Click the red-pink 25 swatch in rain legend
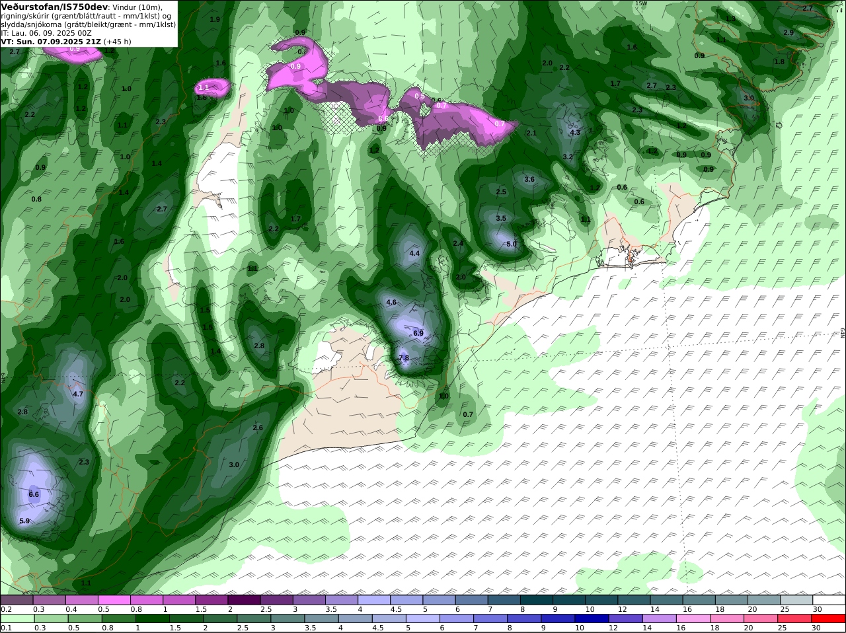Image resolution: width=846 pixels, height=633 pixels. pyautogui.click(x=796, y=618)
